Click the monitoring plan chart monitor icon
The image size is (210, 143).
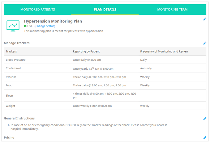13,26
